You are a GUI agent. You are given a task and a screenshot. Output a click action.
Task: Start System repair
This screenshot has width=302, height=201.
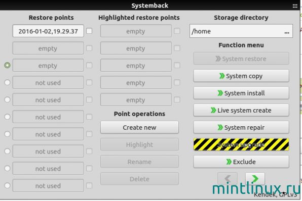coord(241,127)
